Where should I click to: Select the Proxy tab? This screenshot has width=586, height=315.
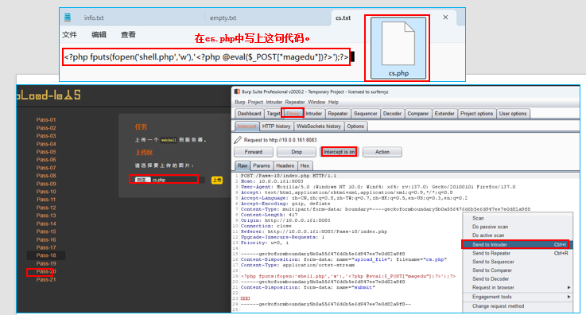293,114
